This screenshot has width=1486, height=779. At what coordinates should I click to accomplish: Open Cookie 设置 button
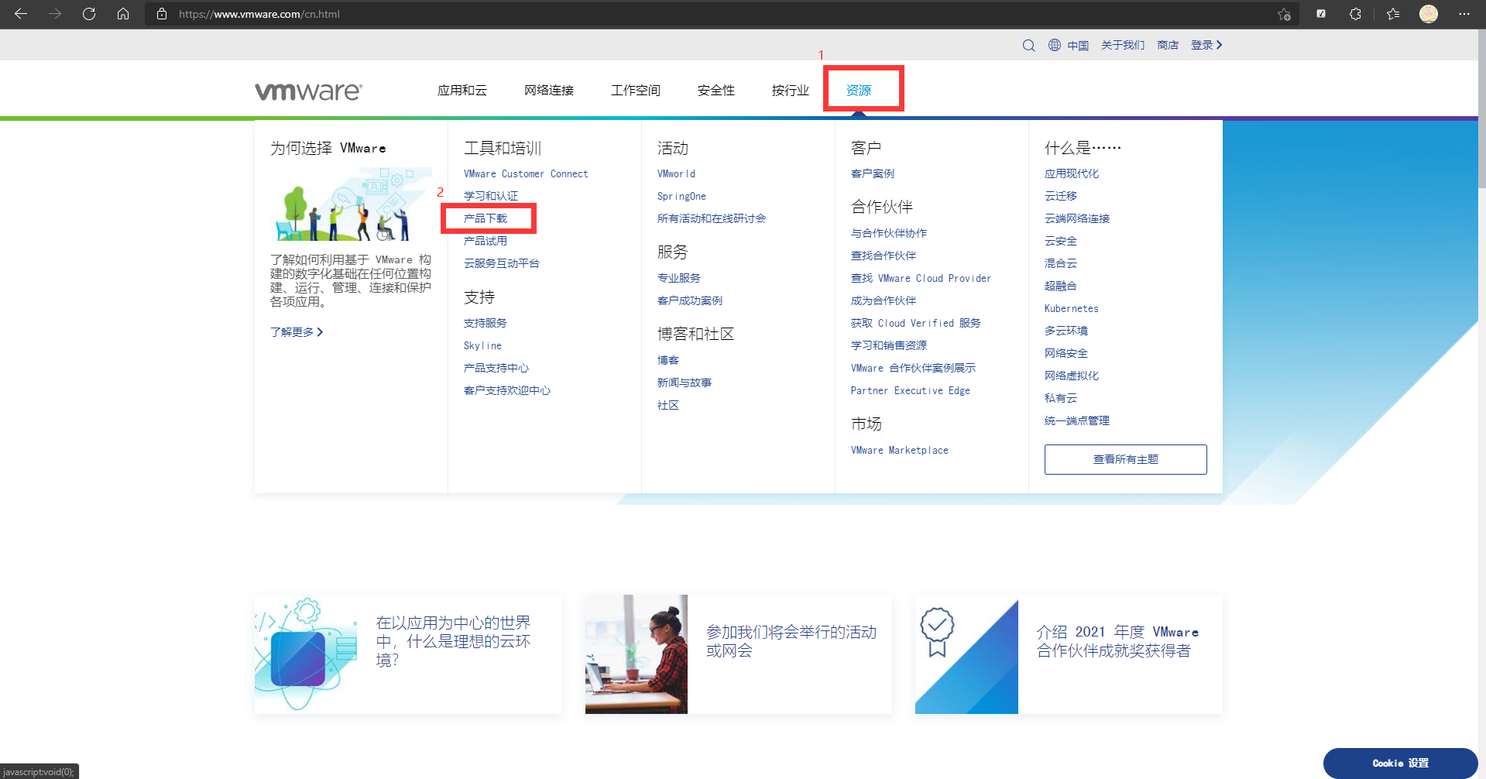[x=1400, y=764]
